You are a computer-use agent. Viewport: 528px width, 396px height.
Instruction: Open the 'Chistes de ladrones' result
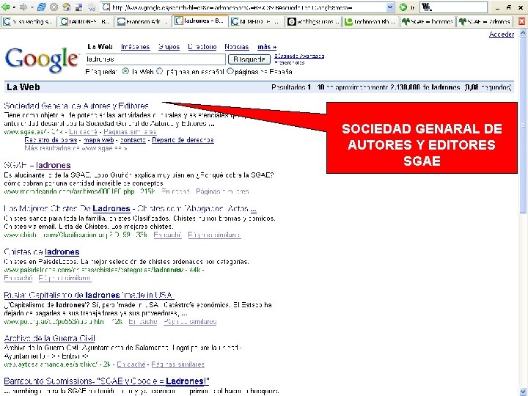click(41, 252)
